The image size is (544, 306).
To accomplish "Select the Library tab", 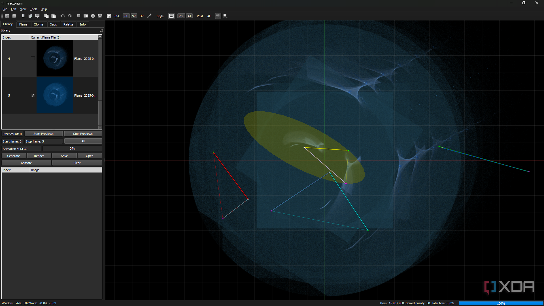I will point(8,24).
